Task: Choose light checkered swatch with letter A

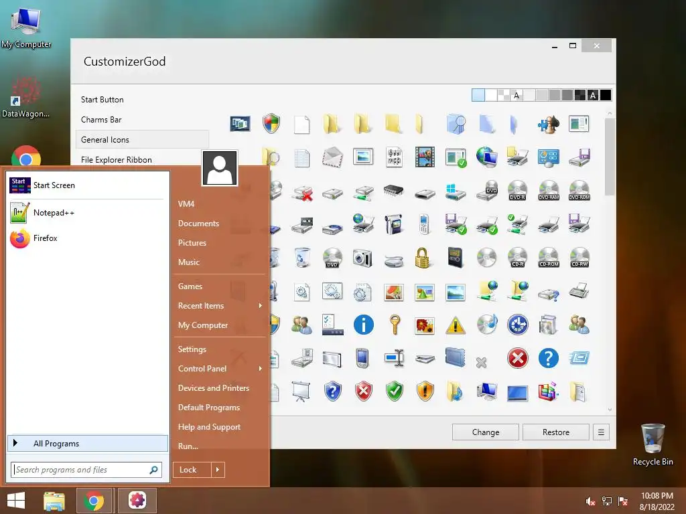Action: coord(517,95)
